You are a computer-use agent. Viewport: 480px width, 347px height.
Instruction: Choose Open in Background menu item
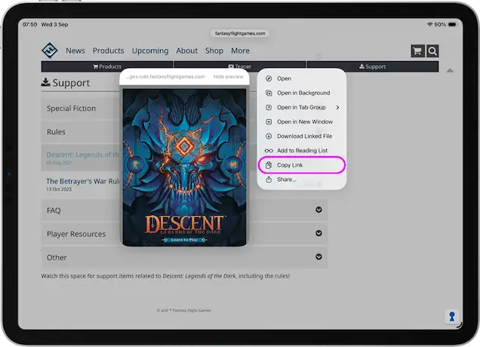(303, 93)
